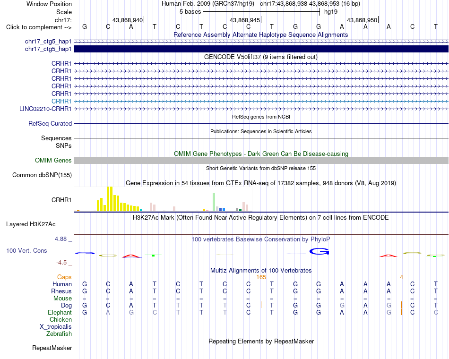
Task: Open the GTEx Gene Expression track title
Action: pos(261,183)
